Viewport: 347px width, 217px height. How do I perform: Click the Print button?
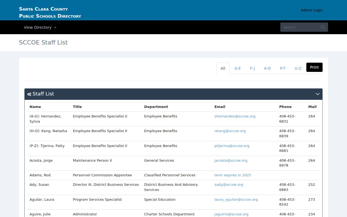(314, 67)
